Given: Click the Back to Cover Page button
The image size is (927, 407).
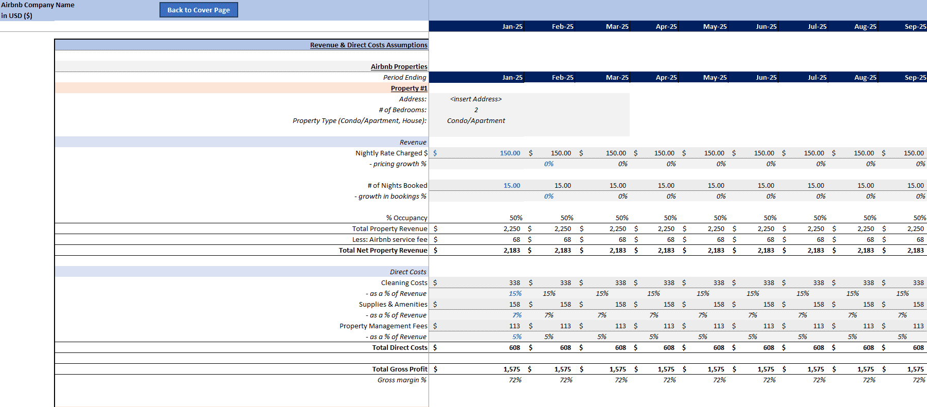Looking at the screenshot, I should click(x=199, y=10).
